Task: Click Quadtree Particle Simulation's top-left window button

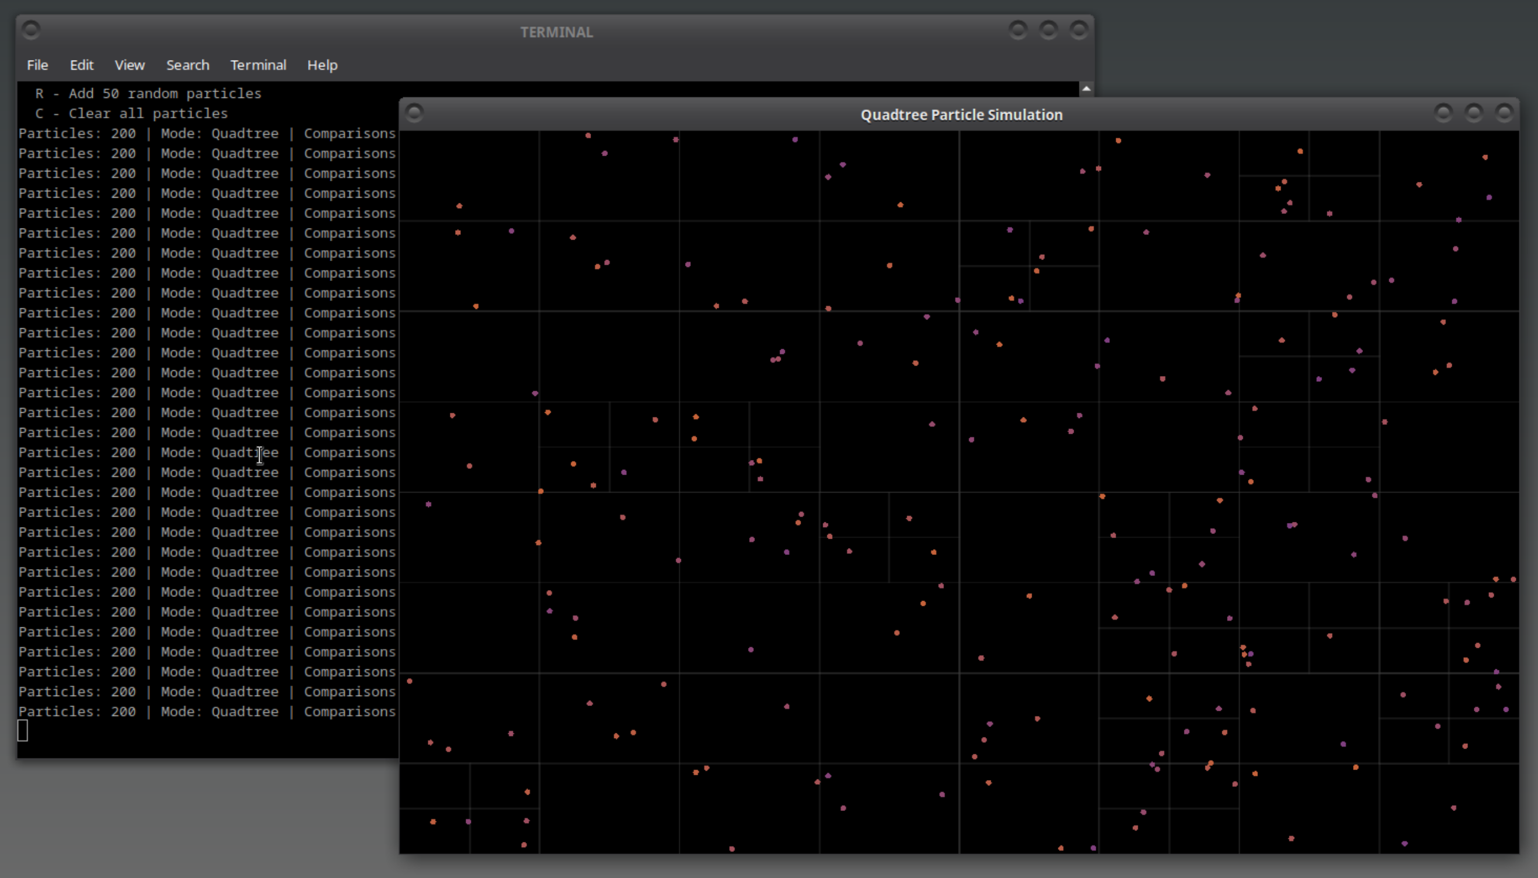Action: click(414, 113)
